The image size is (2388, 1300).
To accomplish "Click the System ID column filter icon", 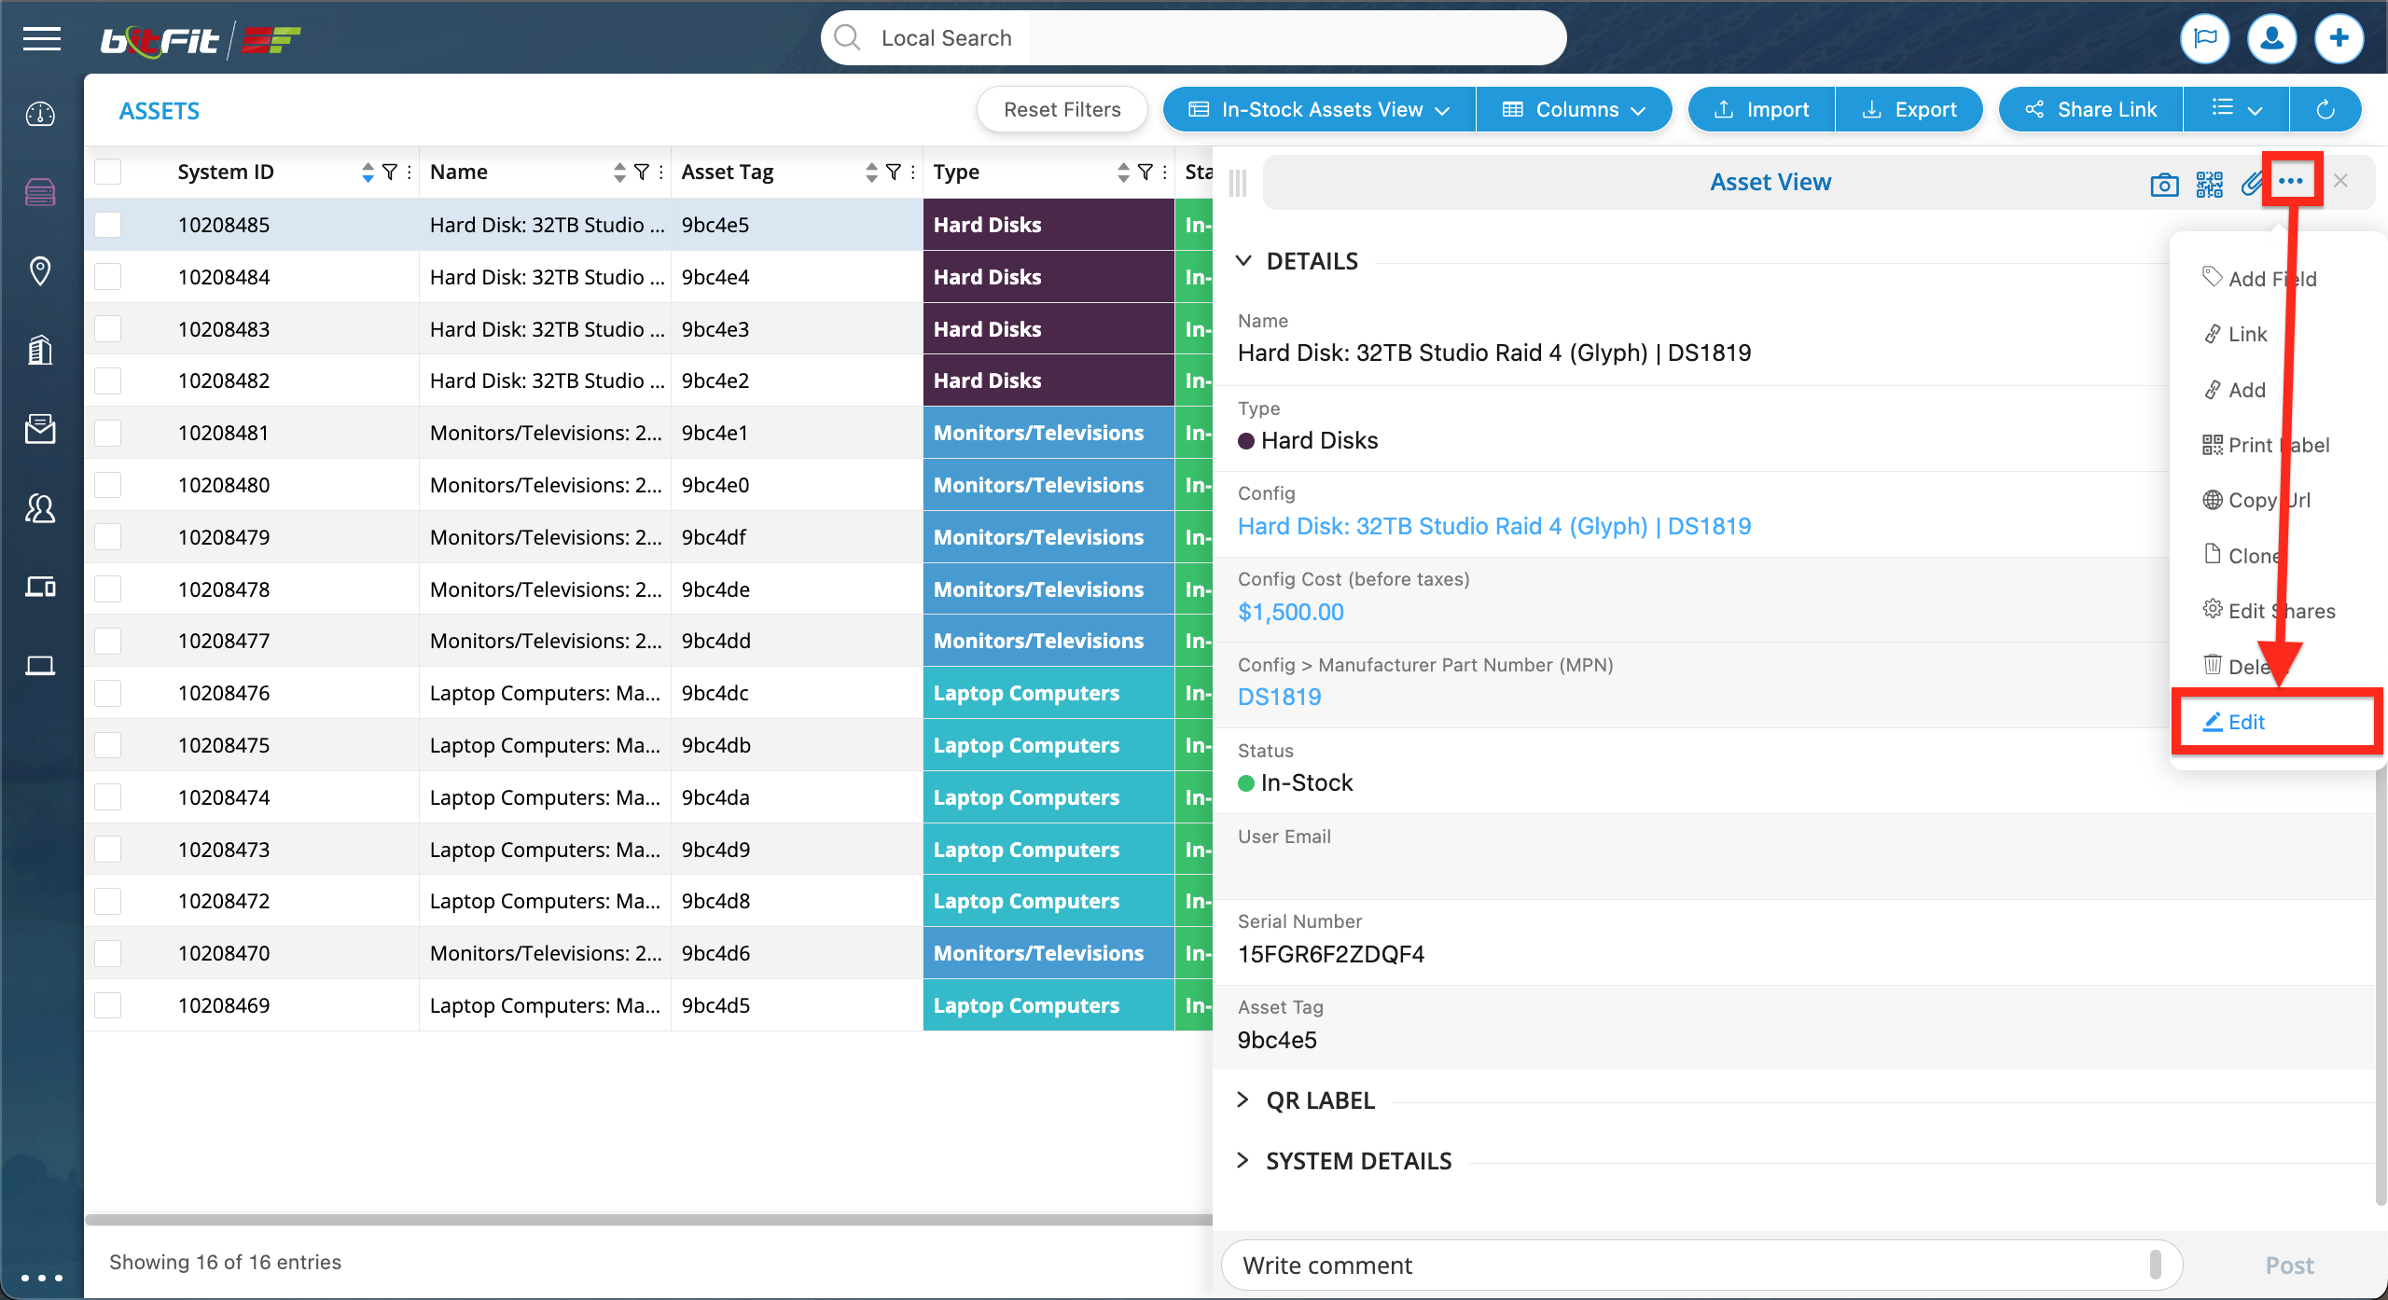I will pyautogui.click(x=390, y=172).
